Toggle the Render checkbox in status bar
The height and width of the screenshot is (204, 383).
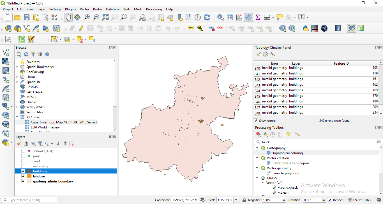click(330, 200)
